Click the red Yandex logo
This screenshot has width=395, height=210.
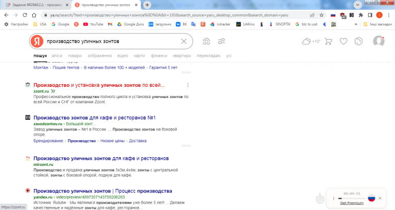click(x=37, y=41)
